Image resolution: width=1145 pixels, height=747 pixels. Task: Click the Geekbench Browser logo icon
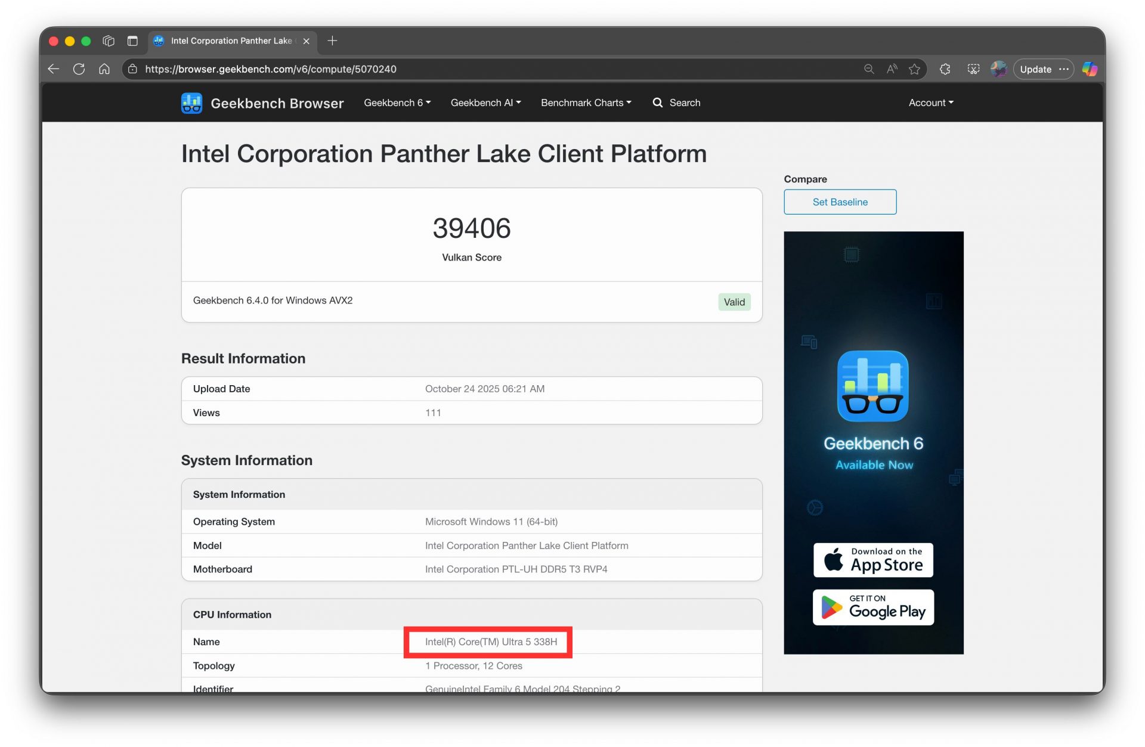[191, 103]
